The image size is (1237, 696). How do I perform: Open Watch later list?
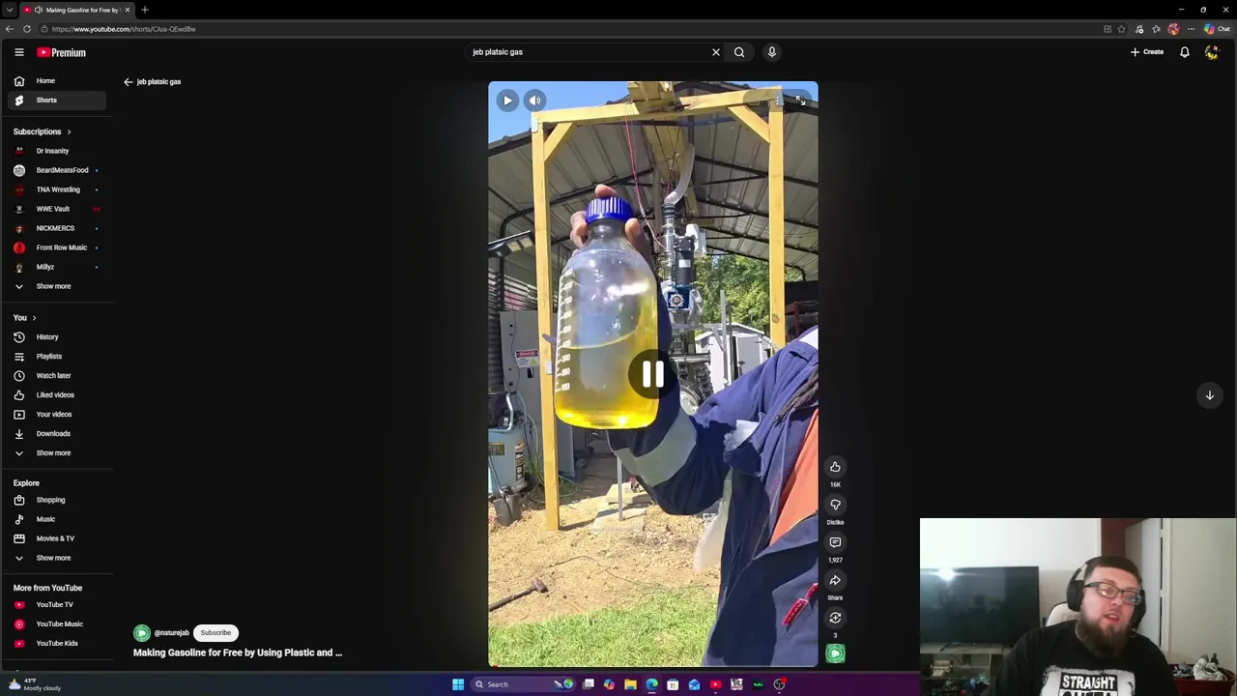click(58, 376)
